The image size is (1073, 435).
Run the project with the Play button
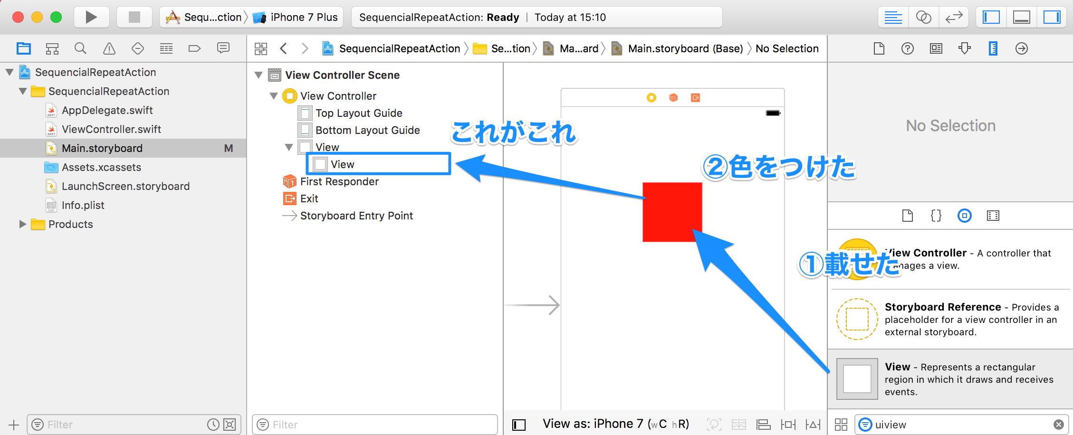[91, 17]
